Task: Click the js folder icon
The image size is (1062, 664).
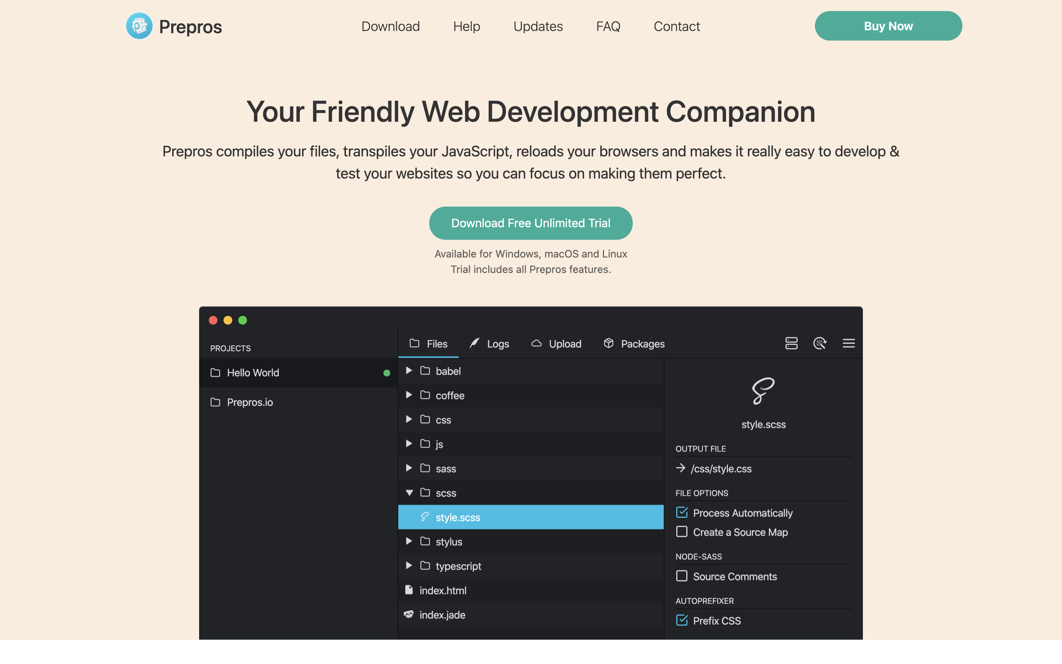Action: point(425,443)
